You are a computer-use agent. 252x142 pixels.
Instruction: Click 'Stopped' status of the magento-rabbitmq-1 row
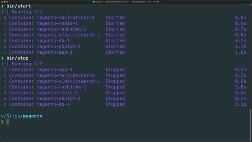(x=115, y=87)
